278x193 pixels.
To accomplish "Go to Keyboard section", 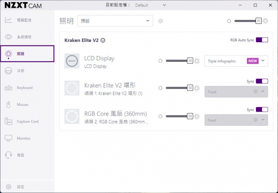I will coord(27,88).
